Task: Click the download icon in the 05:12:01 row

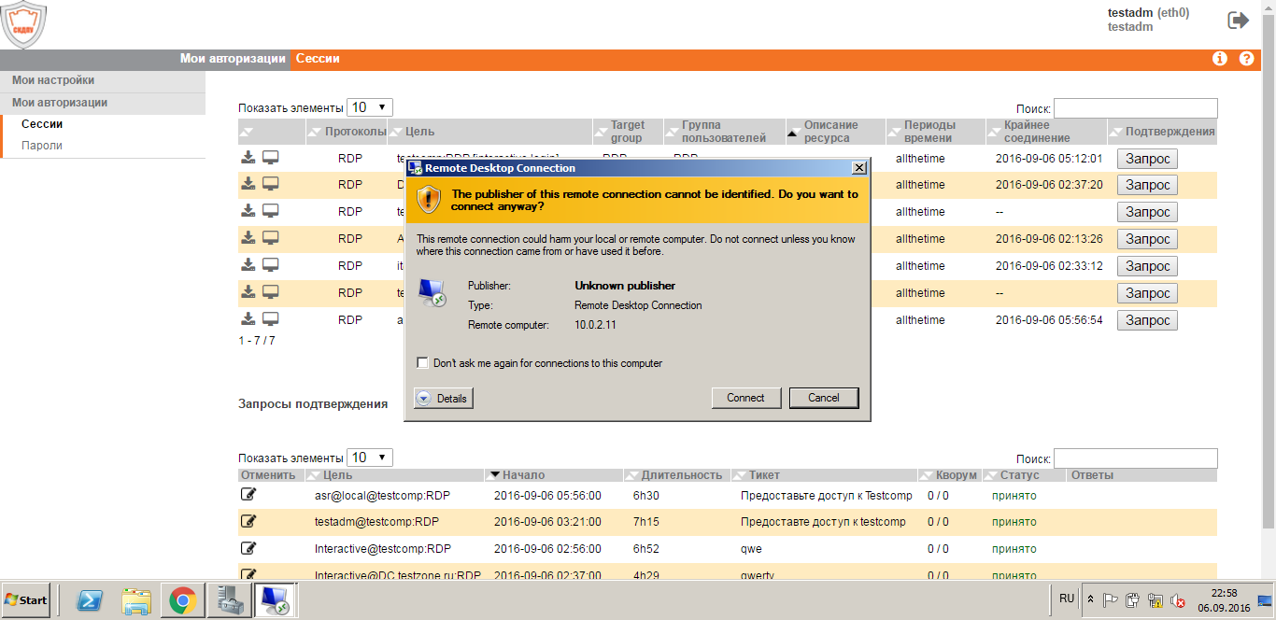Action: pos(248,157)
